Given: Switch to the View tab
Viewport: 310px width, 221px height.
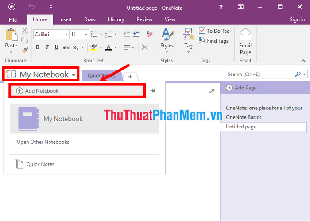Looking at the screenshot, I should 170,19.
